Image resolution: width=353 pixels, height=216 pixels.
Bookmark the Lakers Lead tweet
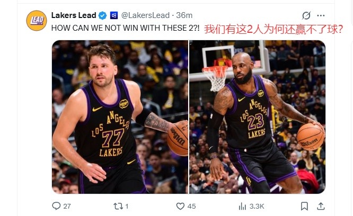coord(304,206)
